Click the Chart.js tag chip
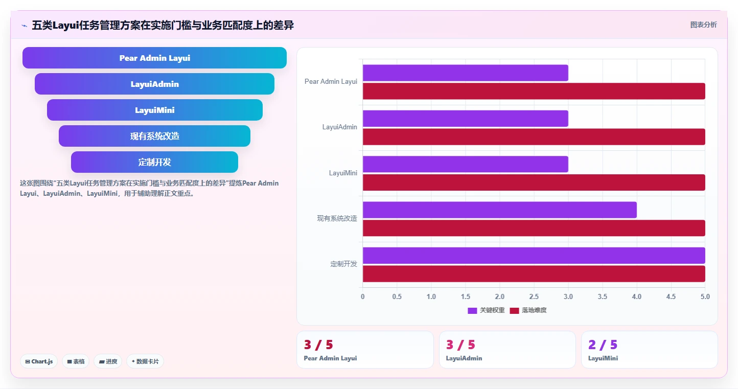Image resolution: width=738 pixels, height=389 pixels. [39, 361]
